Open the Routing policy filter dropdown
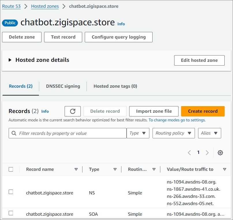The width and height of the screenshot is (233, 220). pyautogui.click(x=174, y=133)
